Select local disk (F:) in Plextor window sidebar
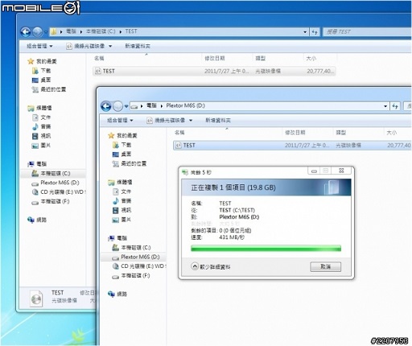Screen dimensions: 412x346 point(131,275)
